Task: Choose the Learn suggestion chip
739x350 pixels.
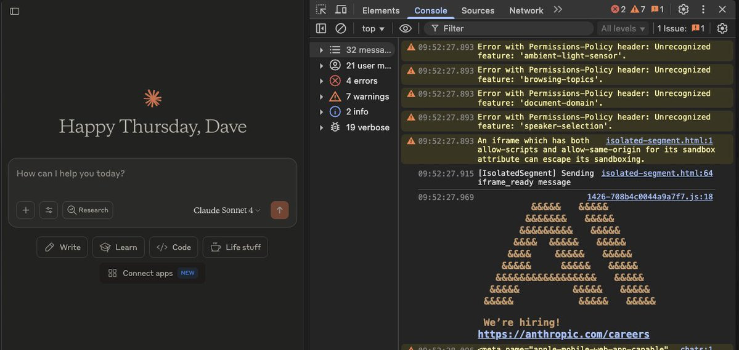Action: coord(118,247)
